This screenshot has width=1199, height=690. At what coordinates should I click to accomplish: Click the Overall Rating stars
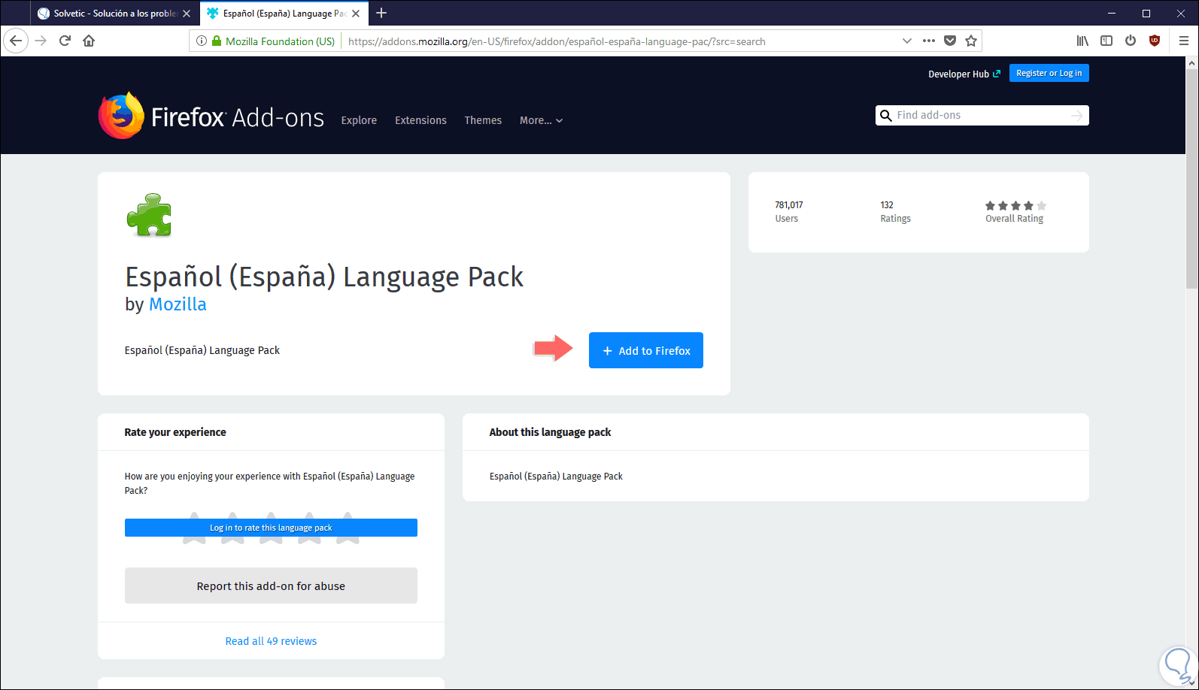tap(1015, 205)
